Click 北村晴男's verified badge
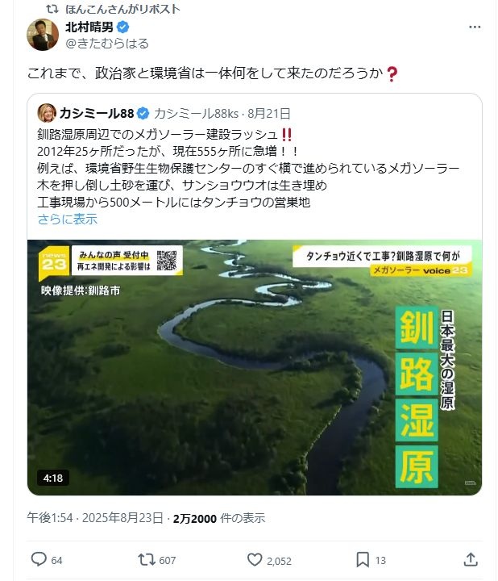The height and width of the screenshot is (581, 498). point(122,27)
